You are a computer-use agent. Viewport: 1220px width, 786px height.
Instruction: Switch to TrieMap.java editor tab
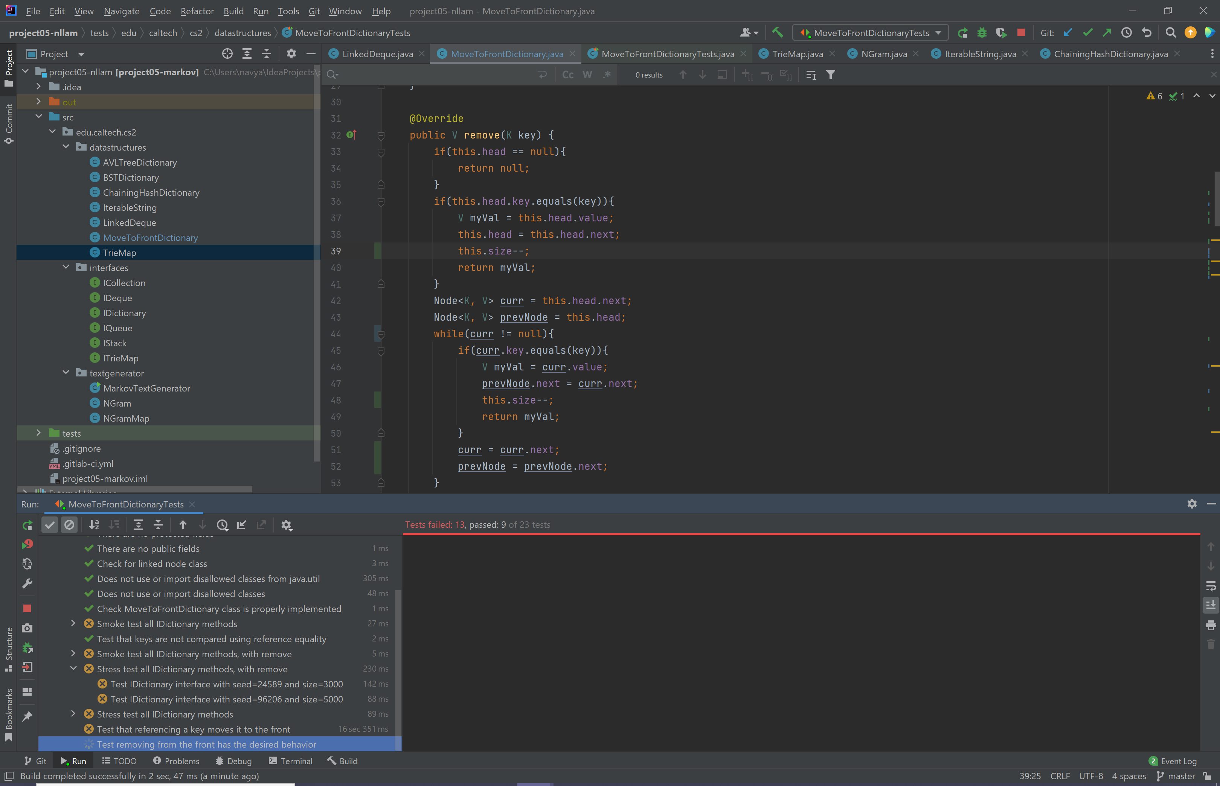tap(797, 53)
